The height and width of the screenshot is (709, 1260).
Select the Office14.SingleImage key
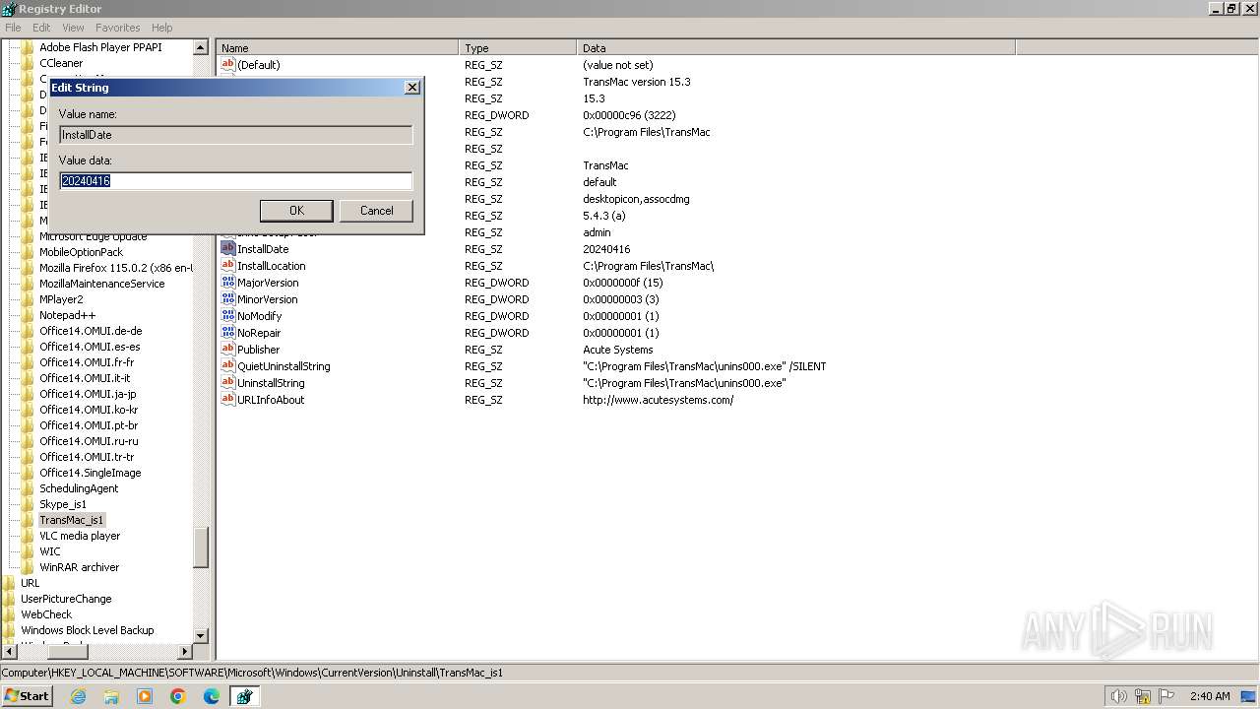pos(90,473)
